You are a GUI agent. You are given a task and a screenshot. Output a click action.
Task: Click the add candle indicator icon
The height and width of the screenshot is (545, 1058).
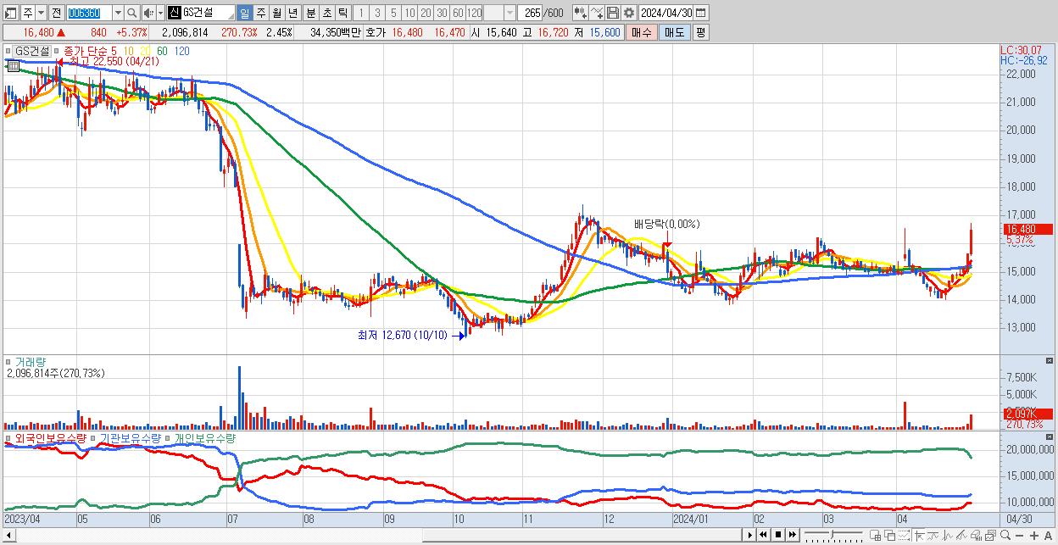coord(581,13)
